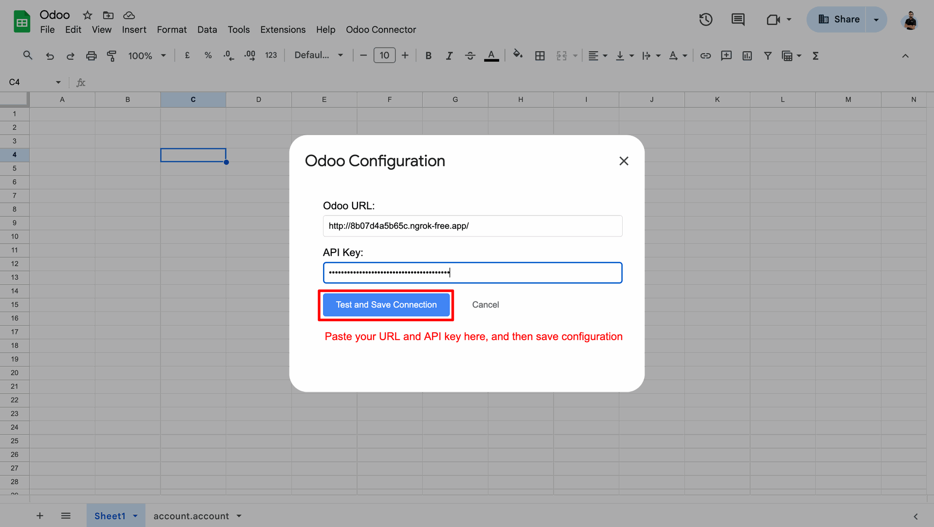Viewport: 934px width, 527px height.
Task: Click the functions sigma icon
Action: [815, 55]
